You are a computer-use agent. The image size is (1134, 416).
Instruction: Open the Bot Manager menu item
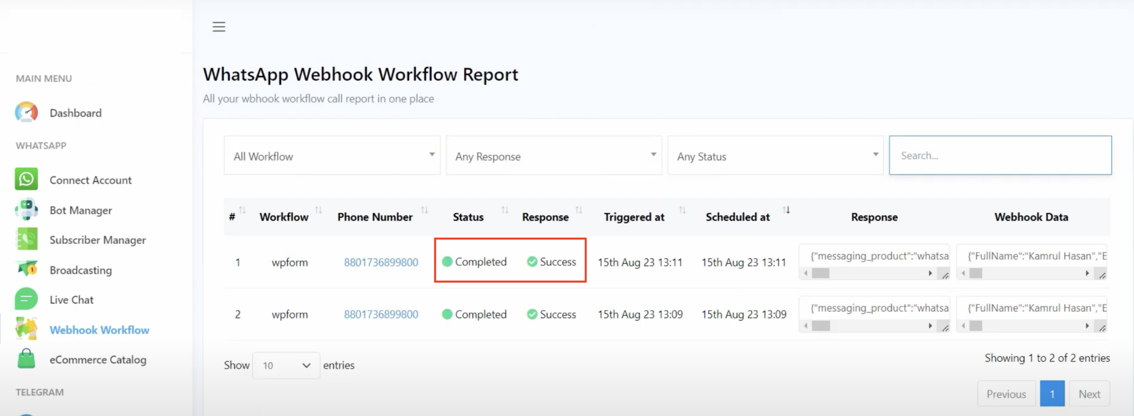tap(81, 210)
